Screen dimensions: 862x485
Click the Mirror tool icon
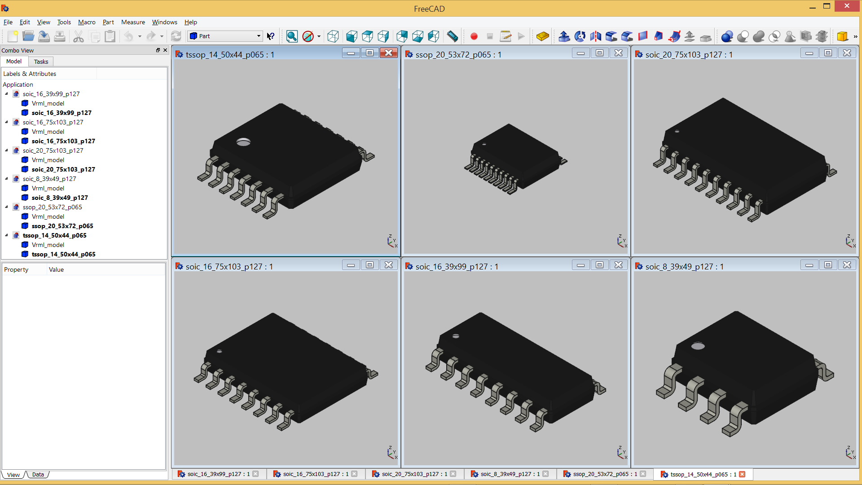click(596, 36)
